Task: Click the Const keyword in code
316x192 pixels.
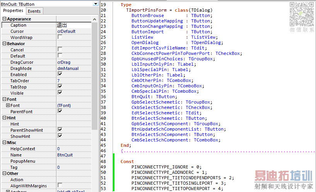Action: point(127,161)
